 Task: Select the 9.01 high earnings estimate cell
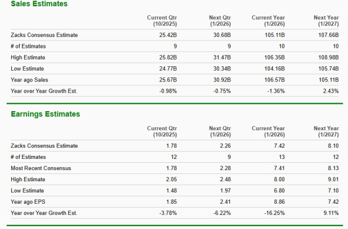click(333, 180)
